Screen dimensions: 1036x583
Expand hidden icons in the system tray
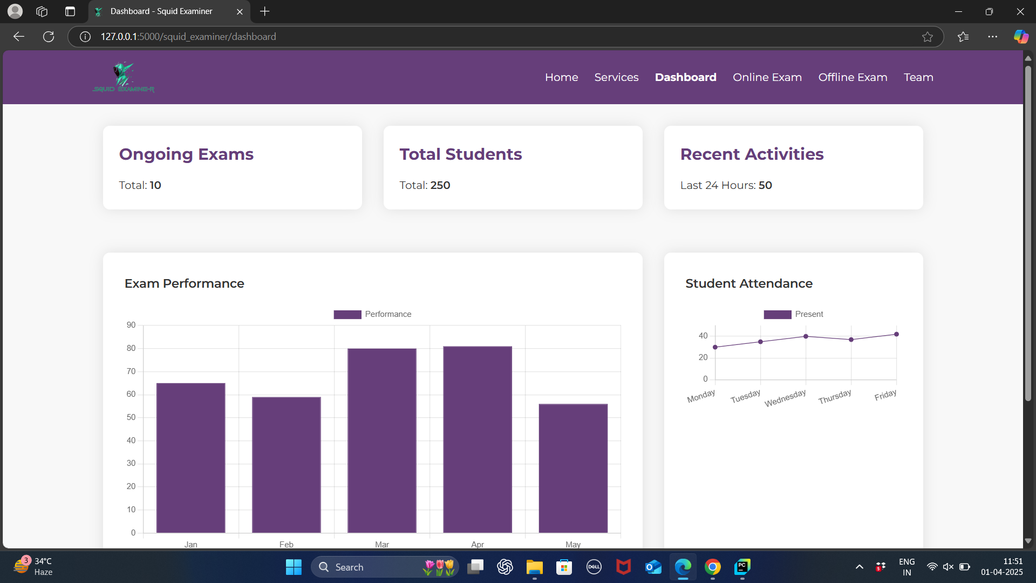point(859,567)
